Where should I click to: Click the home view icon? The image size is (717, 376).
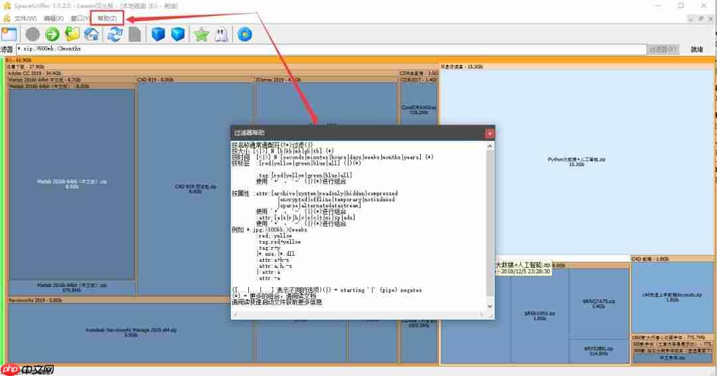(x=92, y=35)
